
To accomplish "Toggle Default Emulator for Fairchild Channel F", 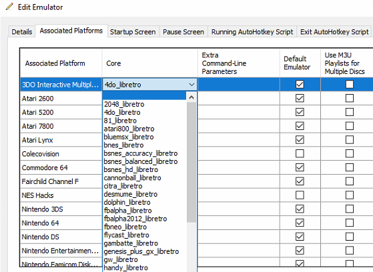I will 300,181.
